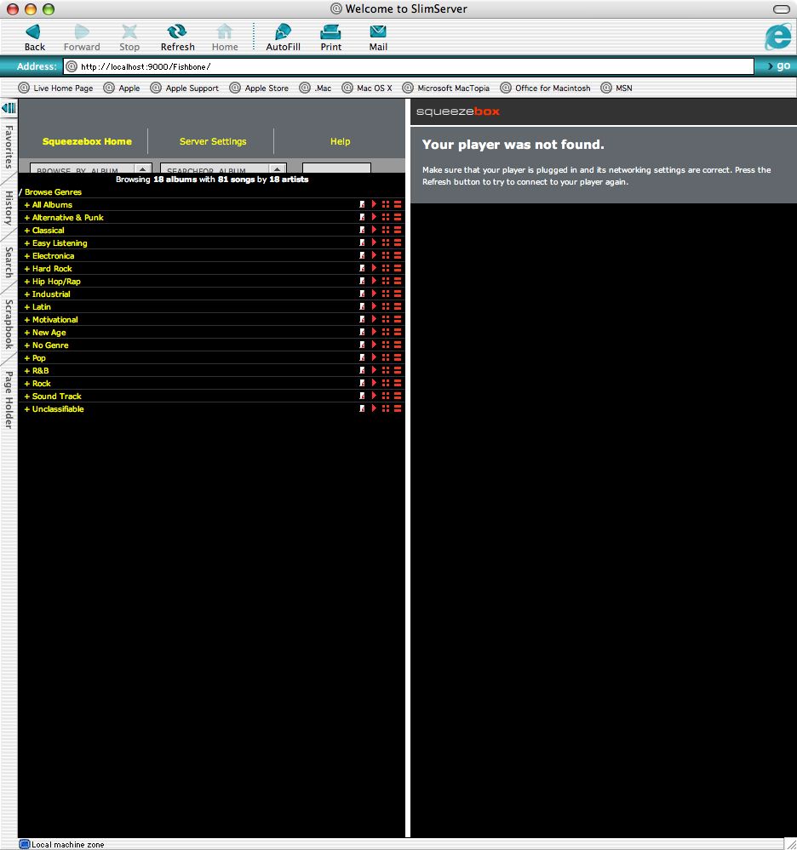Click the four-square grid icon for Rock
This screenshot has height=850, width=797.
386,384
